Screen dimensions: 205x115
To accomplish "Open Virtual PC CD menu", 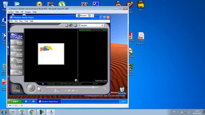I will 22,12.
